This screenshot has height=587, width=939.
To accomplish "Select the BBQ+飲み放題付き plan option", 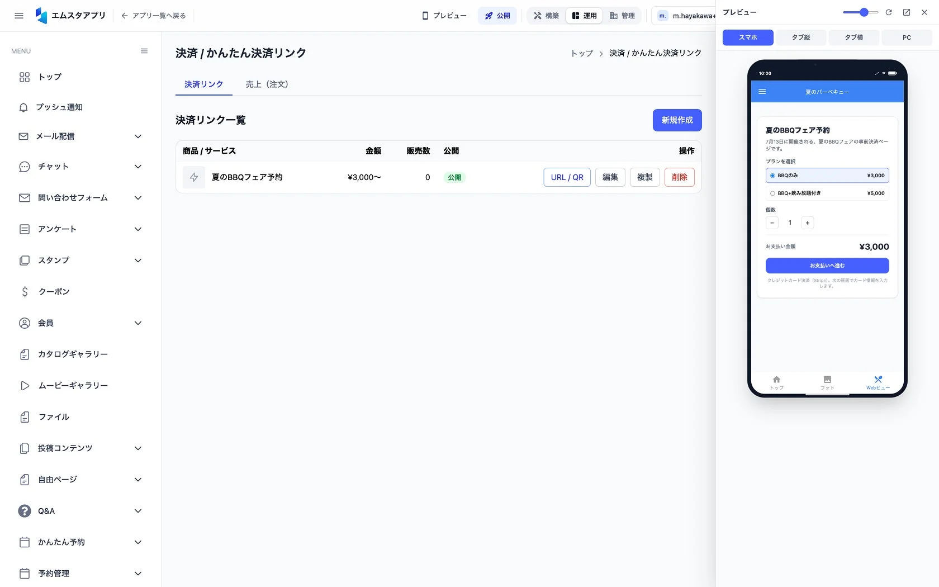I will tap(827, 193).
